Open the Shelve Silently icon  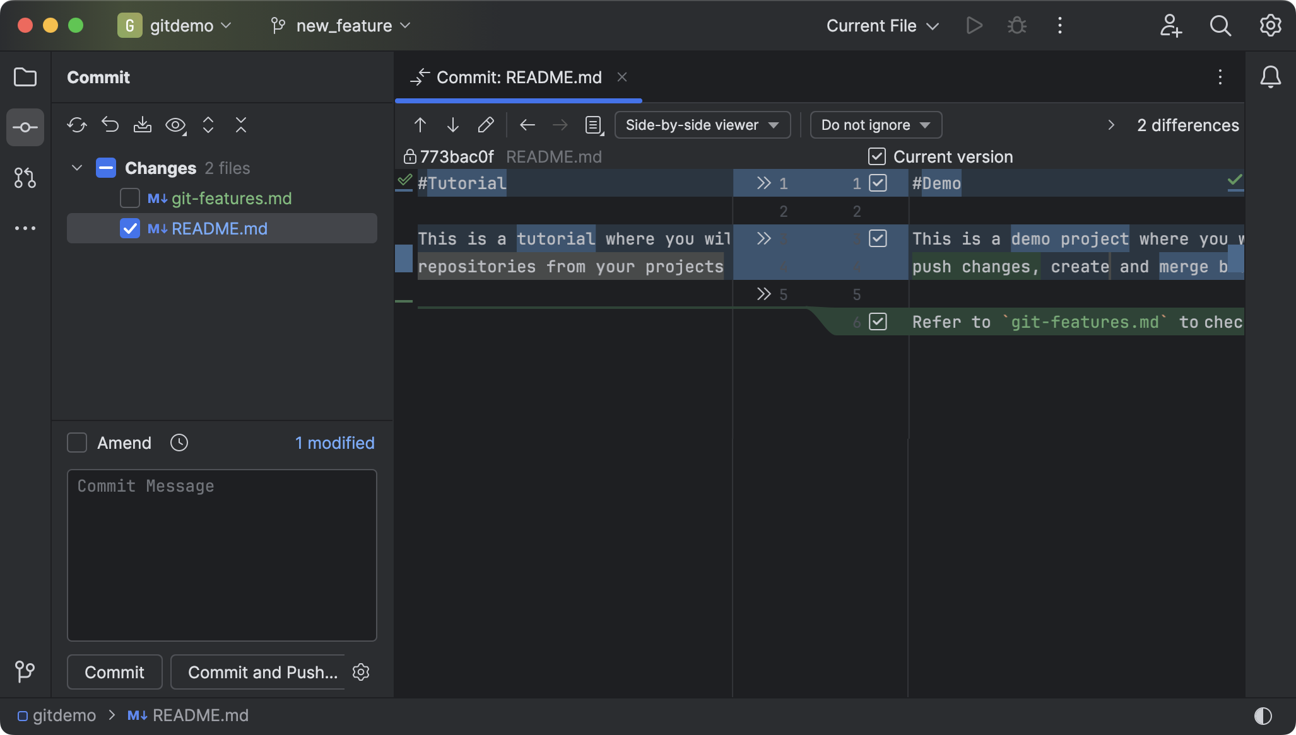coord(143,125)
